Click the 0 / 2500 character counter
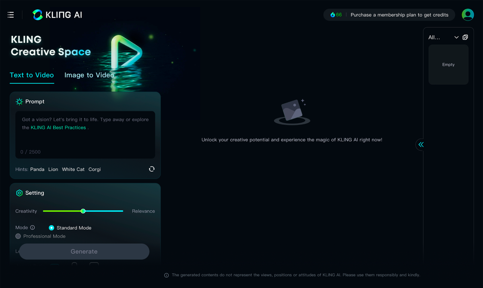 31,152
